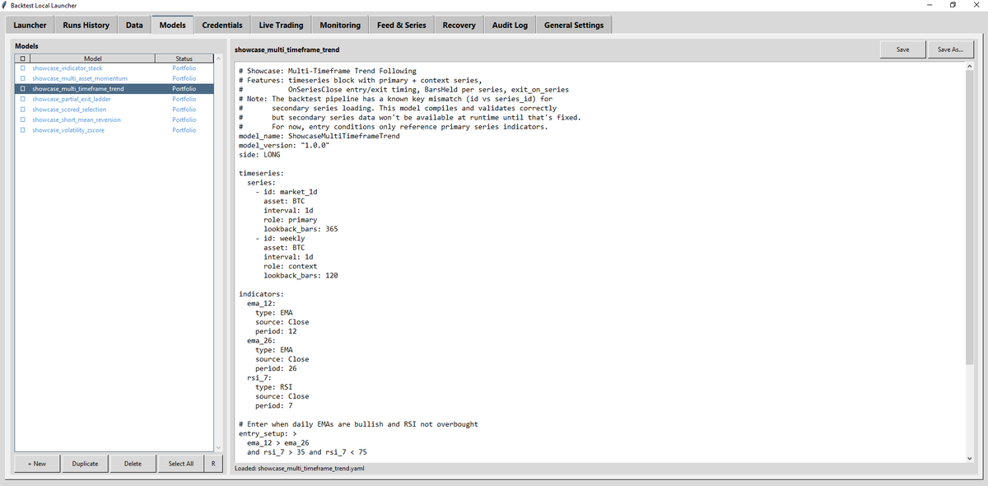Sort by the Status column header
Screen dimensions: 988x486
[184, 58]
